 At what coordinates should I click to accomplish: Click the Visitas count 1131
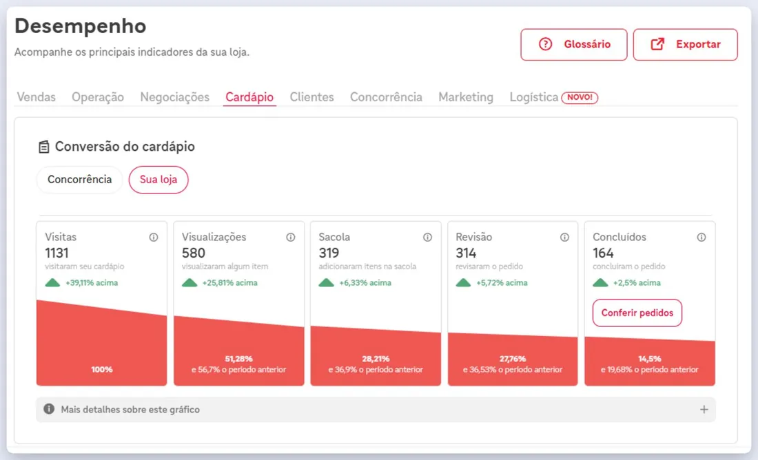(57, 253)
